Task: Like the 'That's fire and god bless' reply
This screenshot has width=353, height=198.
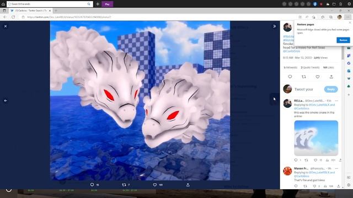Action: [x=314, y=186]
